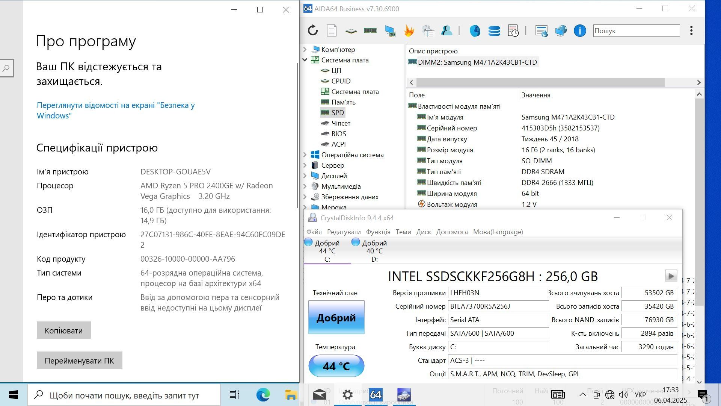Open the Диск menu in CrystalDiskInfo
The height and width of the screenshot is (406, 721).
click(424, 232)
